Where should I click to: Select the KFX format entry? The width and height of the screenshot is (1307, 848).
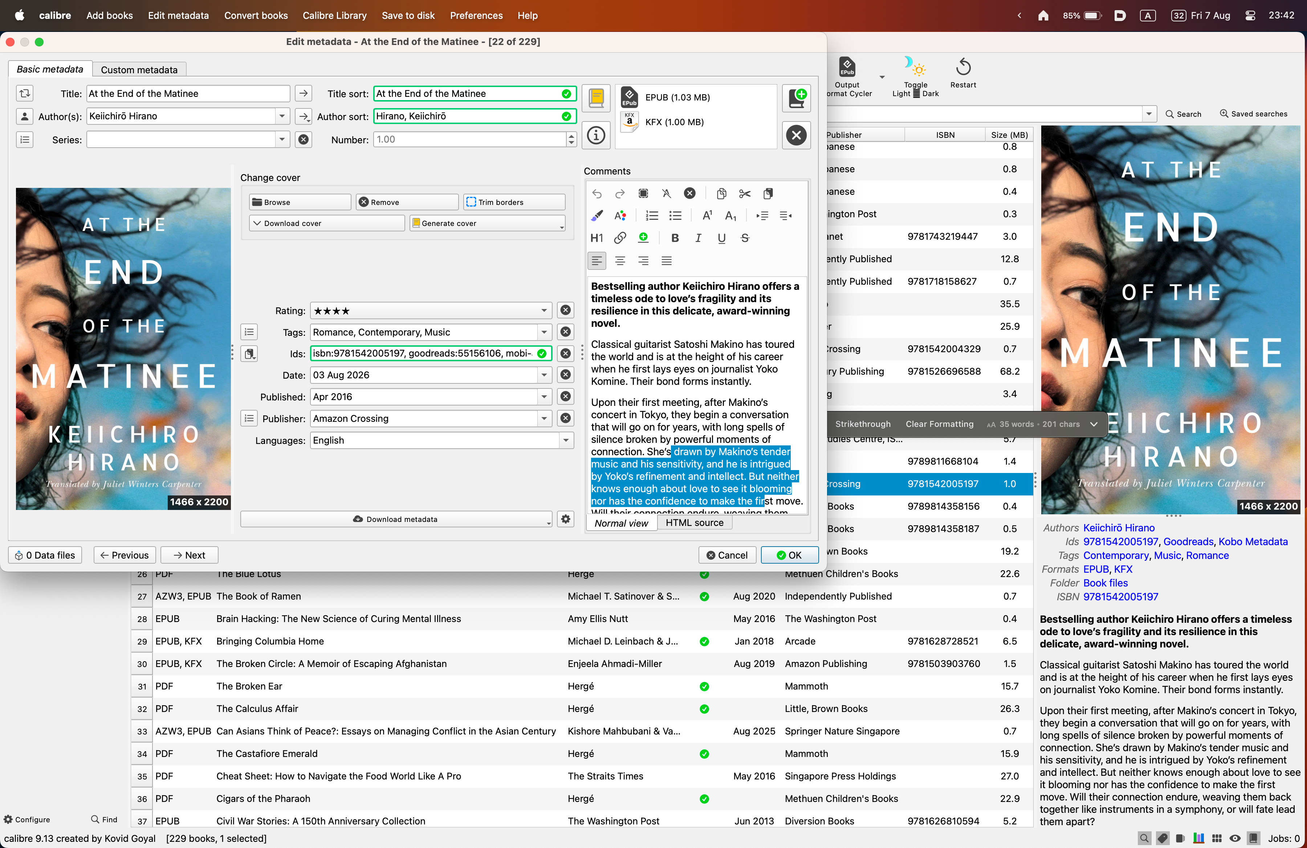tap(696, 122)
